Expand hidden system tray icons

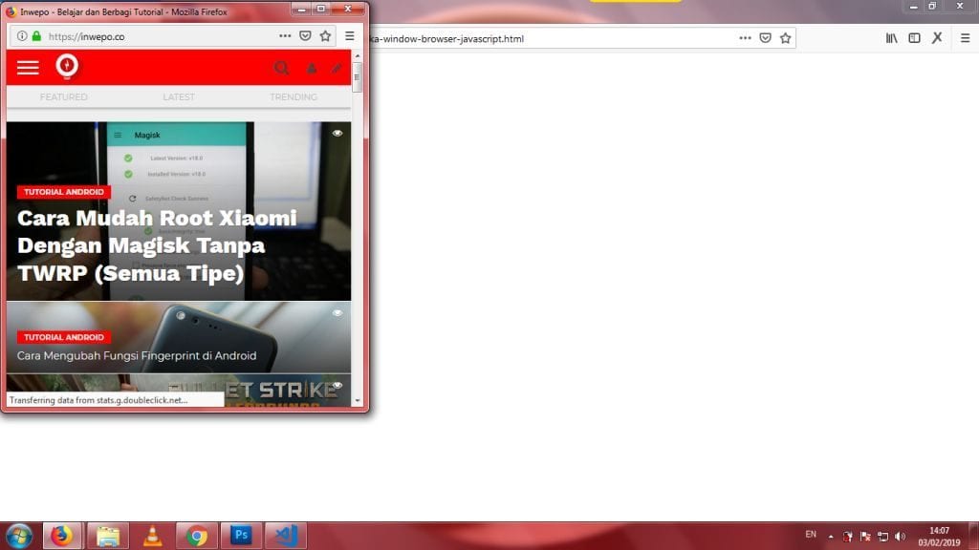tap(830, 536)
